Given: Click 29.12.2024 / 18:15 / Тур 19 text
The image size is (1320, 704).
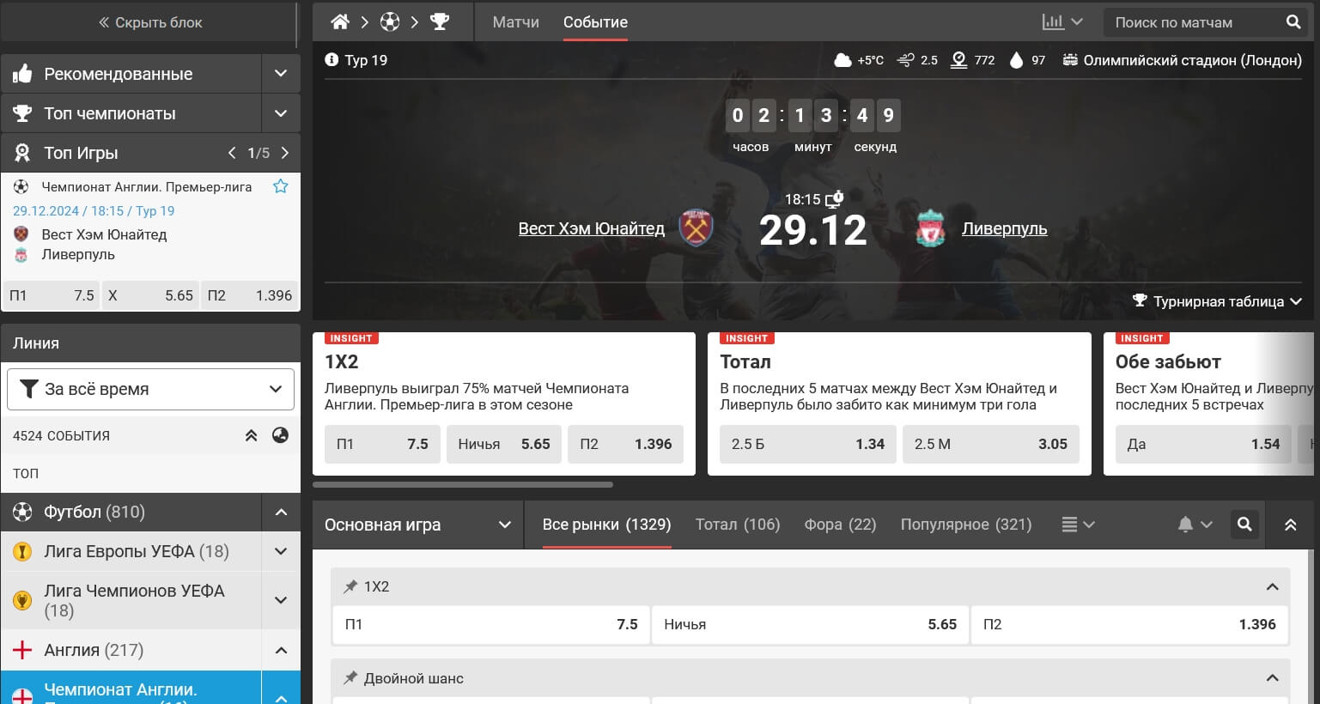Looking at the screenshot, I should coord(94,210).
